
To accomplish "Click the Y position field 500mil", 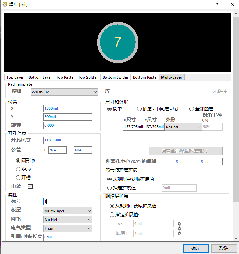I will pyautogui.click(x=68, y=117).
